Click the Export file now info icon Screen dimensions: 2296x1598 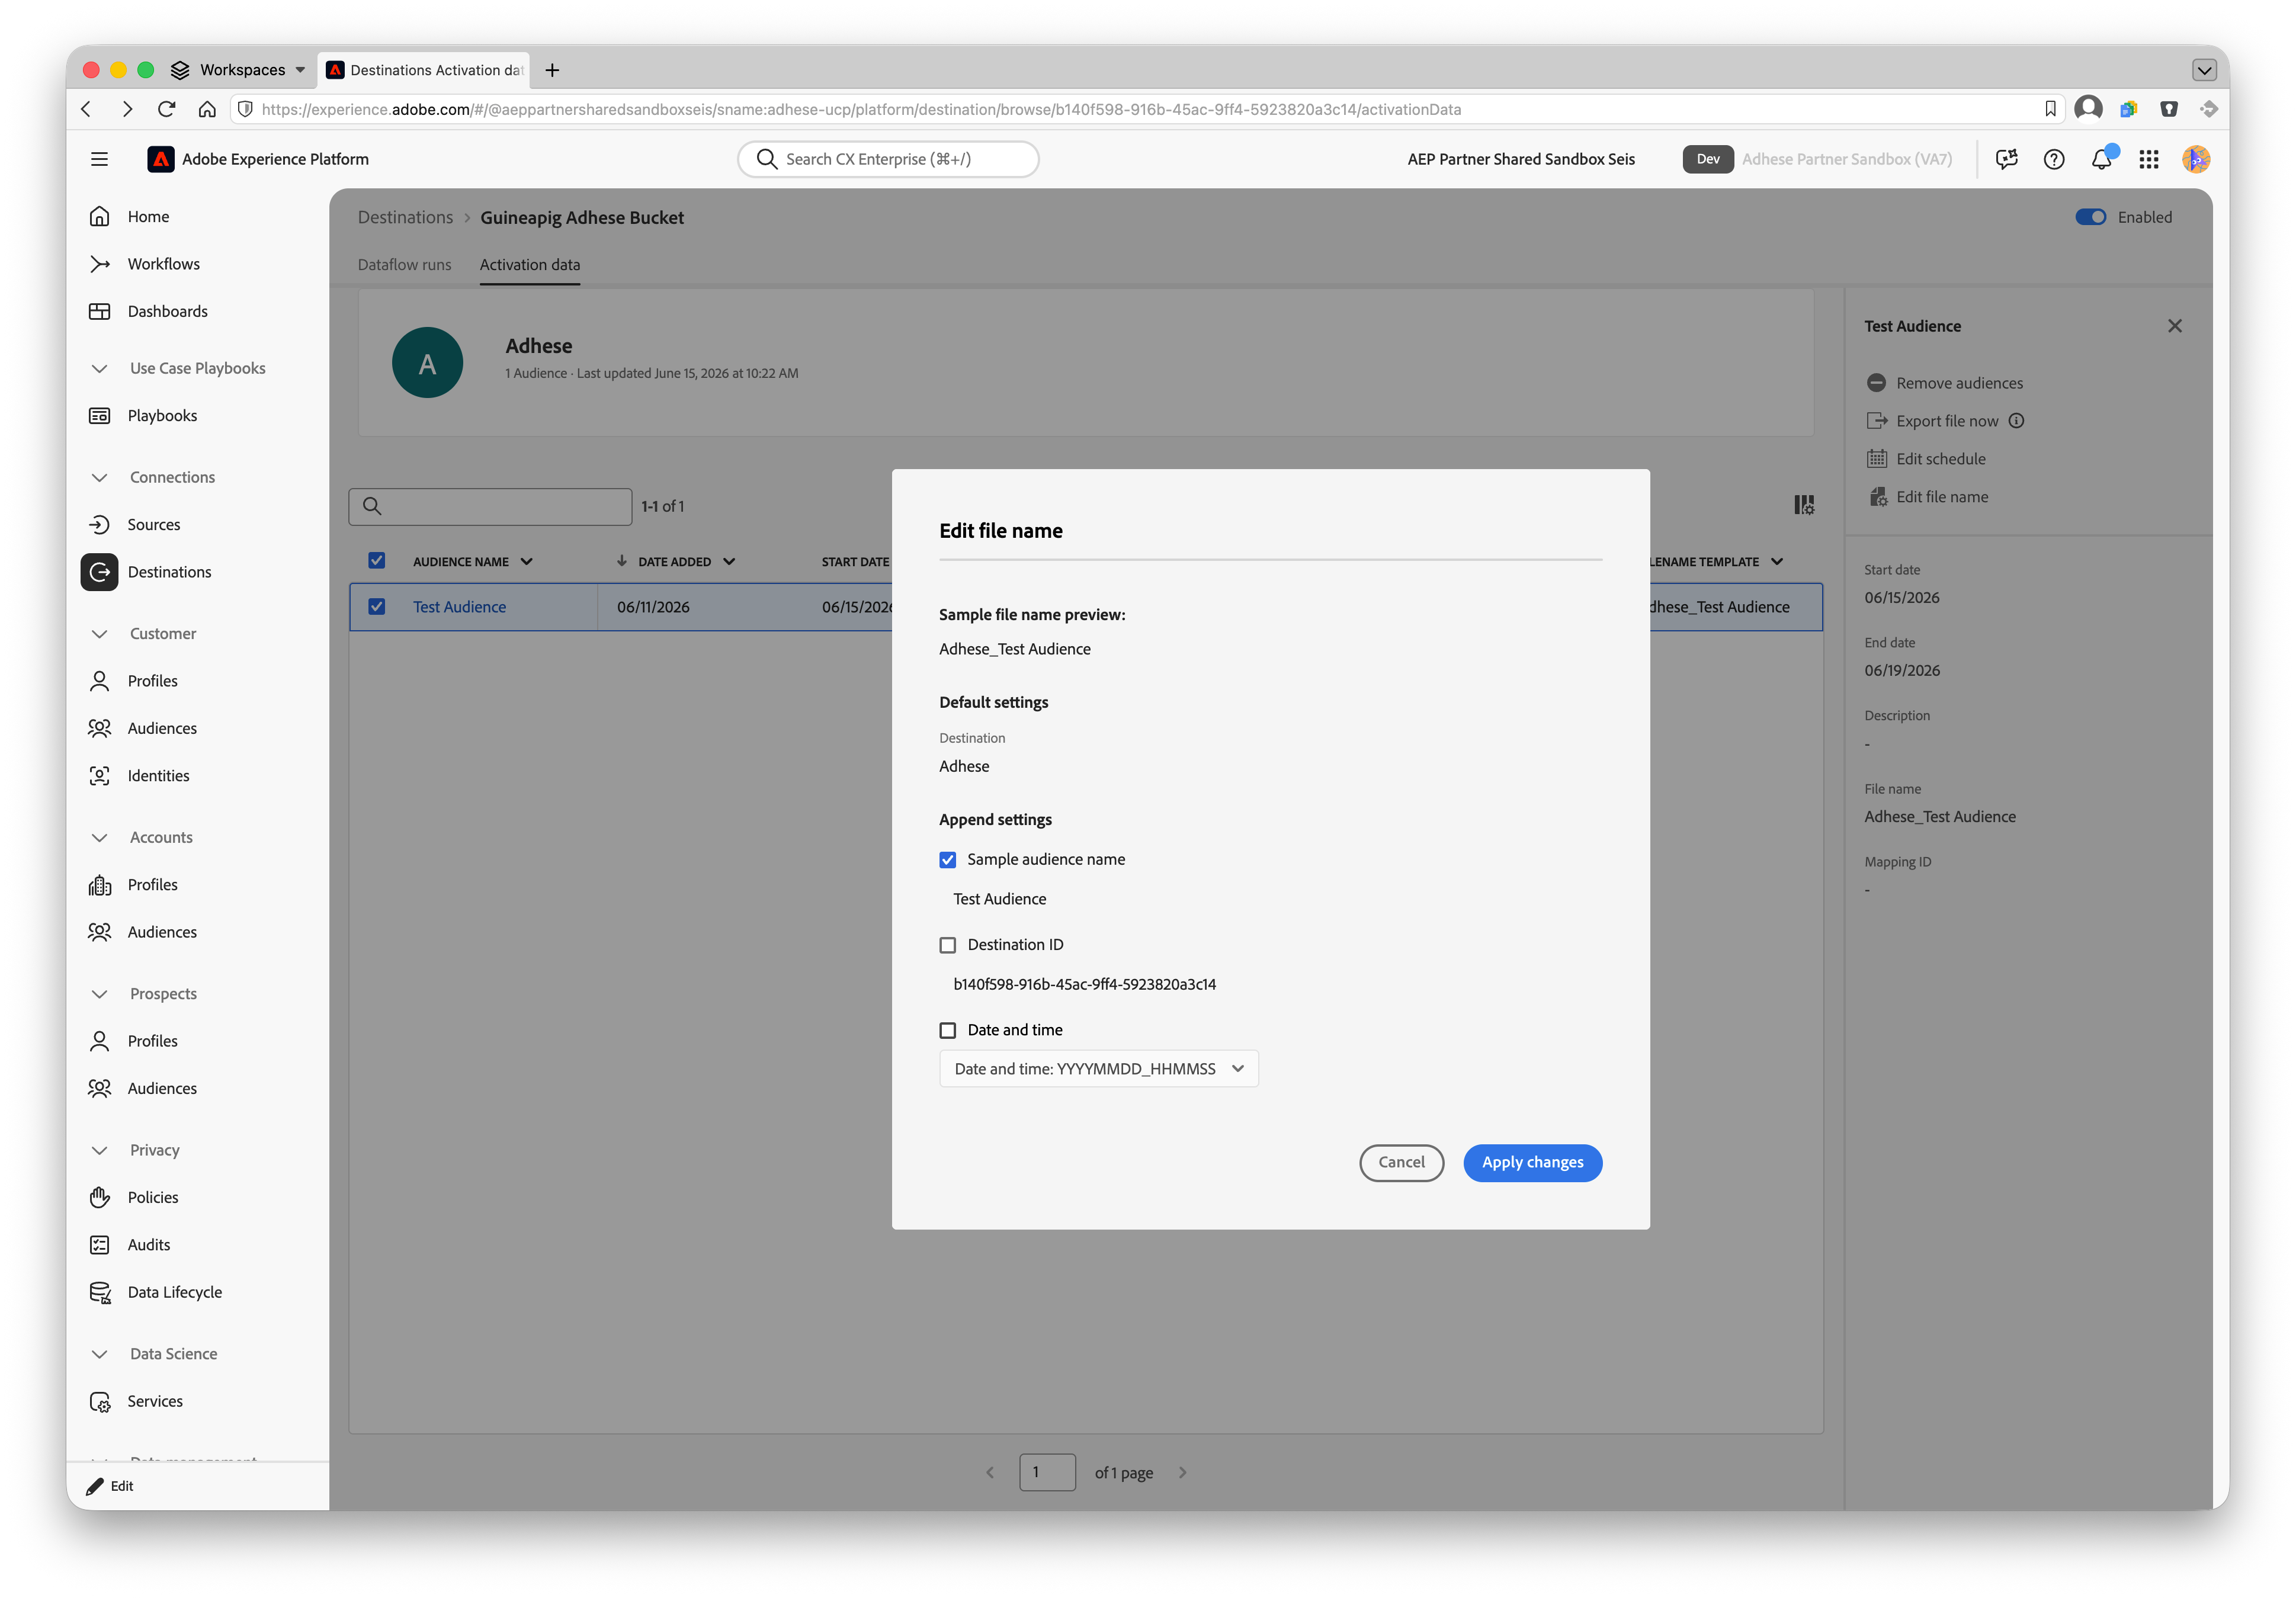pyautogui.click(x=2016, y=421)
